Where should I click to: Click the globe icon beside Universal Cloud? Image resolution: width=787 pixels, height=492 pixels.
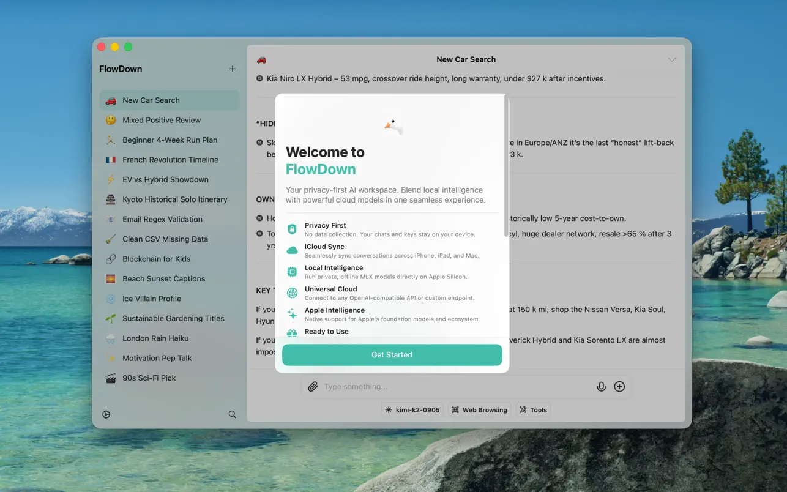[x=293, y=293]
